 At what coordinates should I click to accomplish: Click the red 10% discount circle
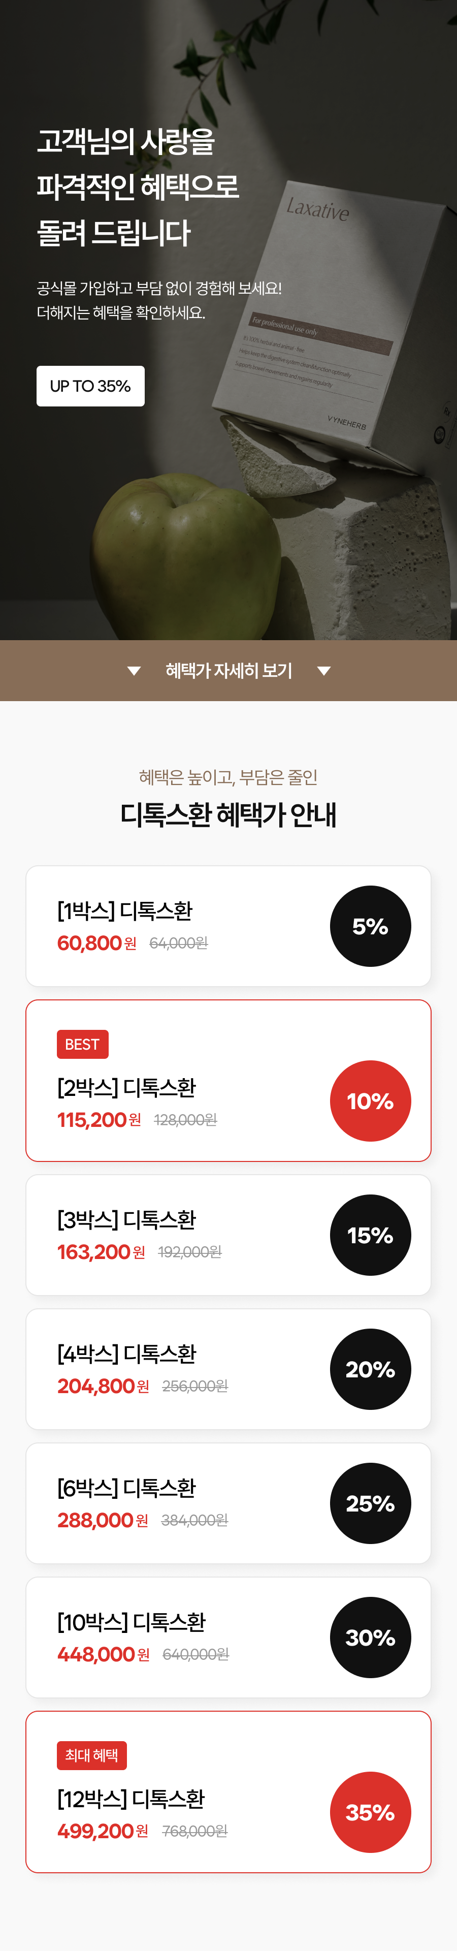(370, 1100)
